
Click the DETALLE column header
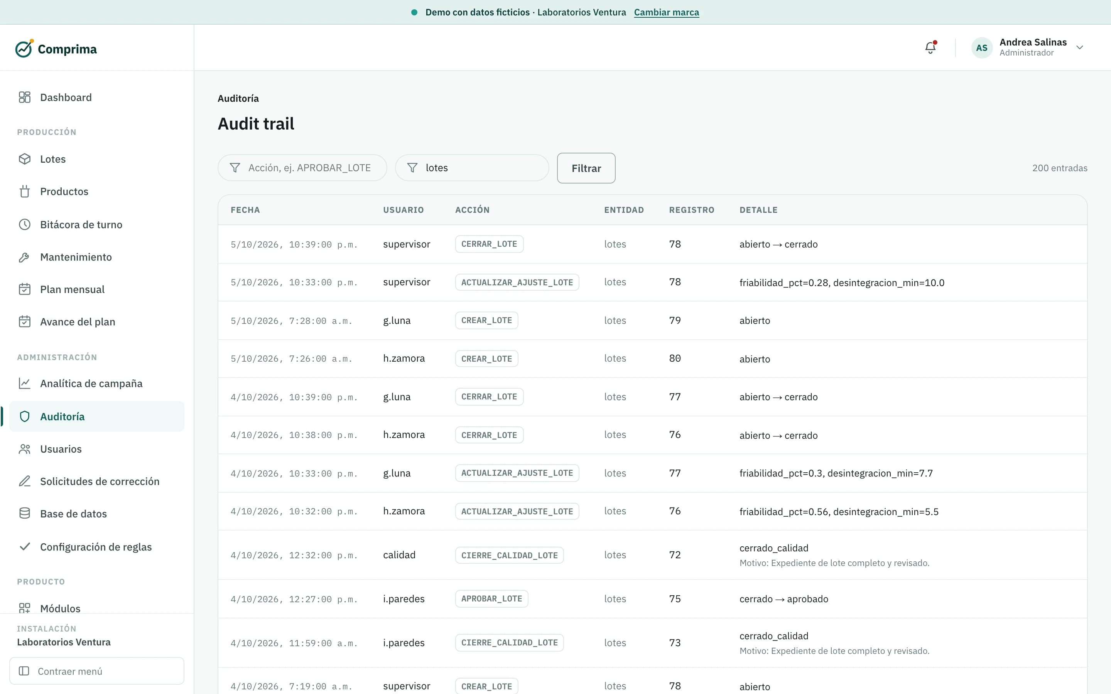[x=758, y=210]
